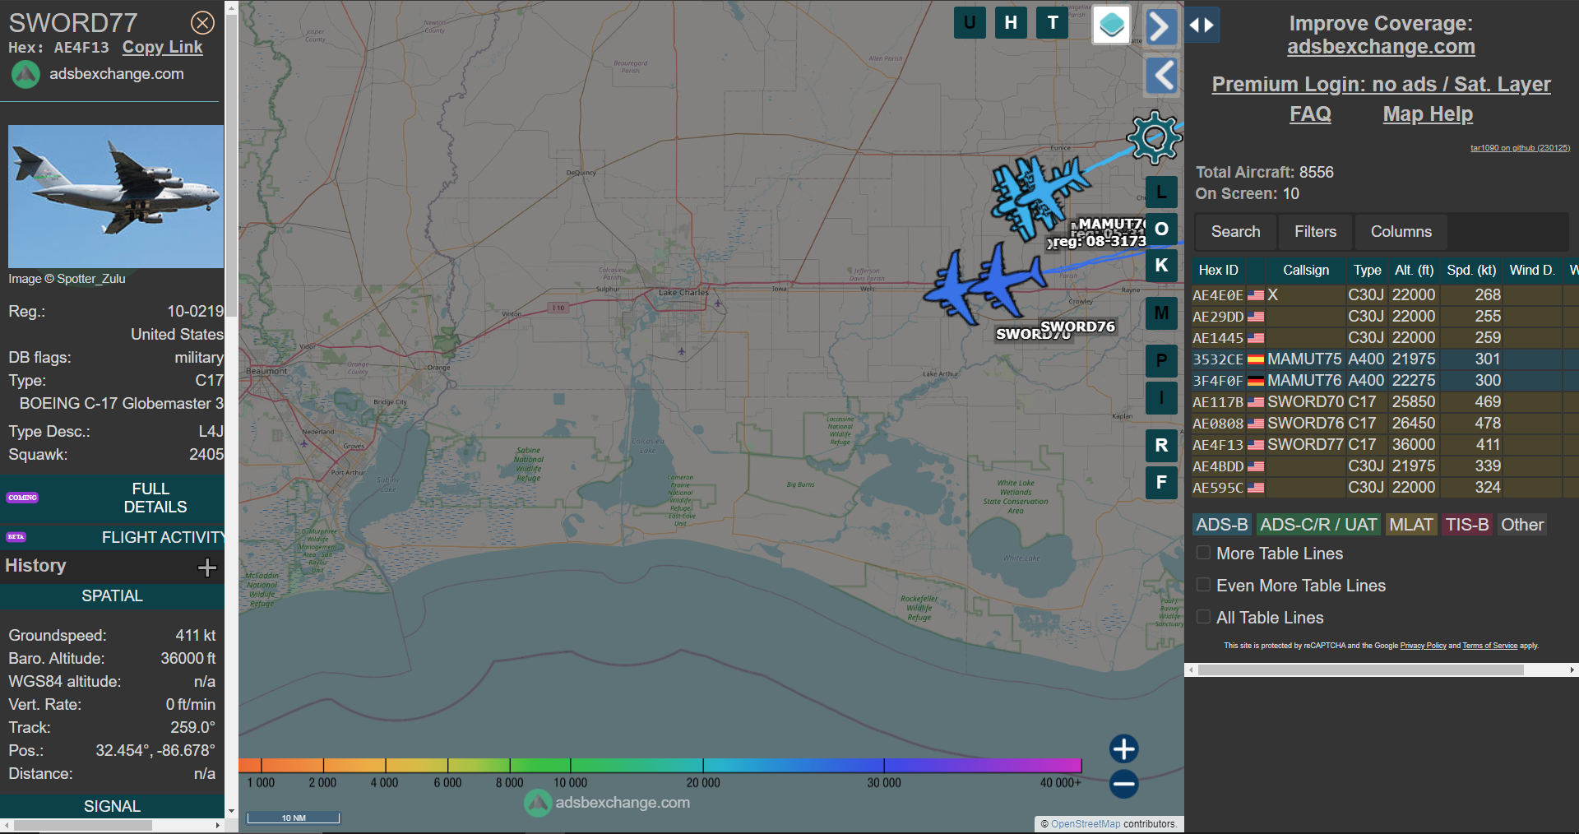Sort table by Type column
The width and height of the screenshot is (1579, 834).
pyautogui.click(x=1367, y=271)
